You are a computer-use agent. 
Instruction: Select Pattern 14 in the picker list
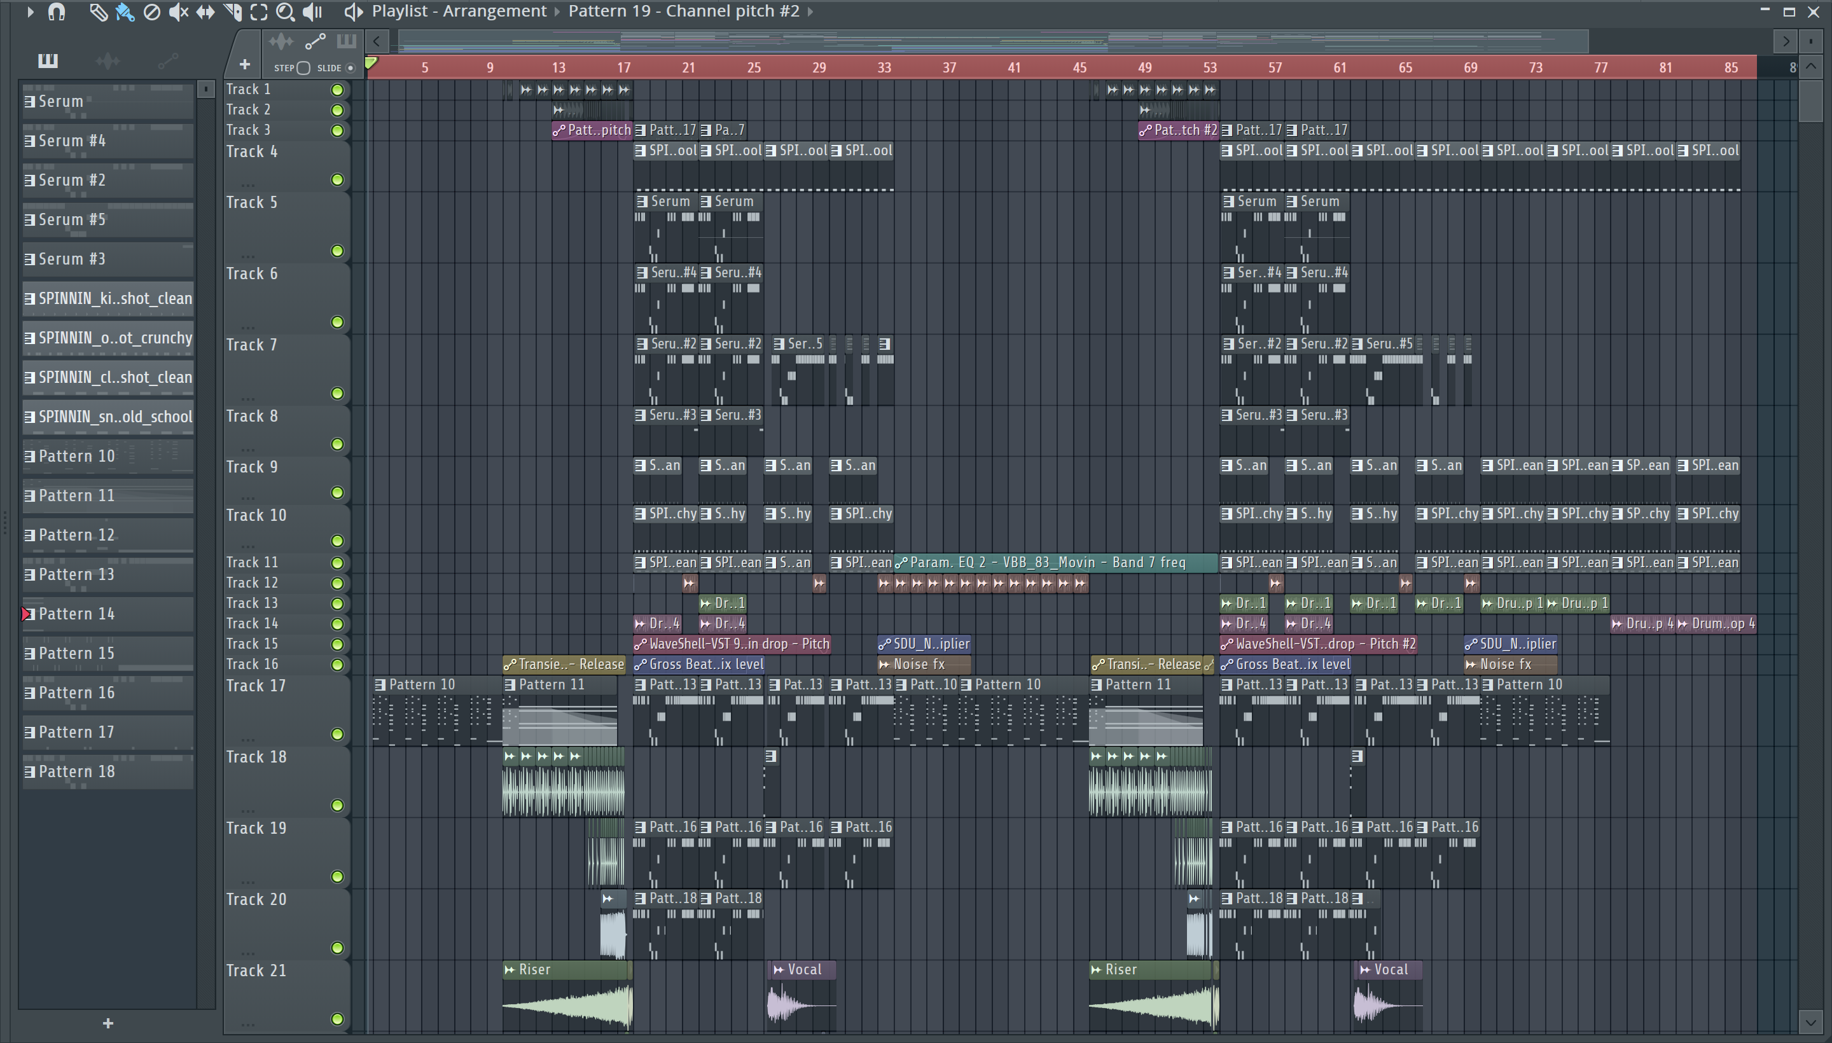[x=108, y=614]
